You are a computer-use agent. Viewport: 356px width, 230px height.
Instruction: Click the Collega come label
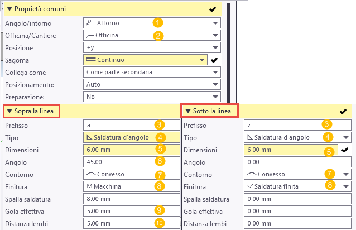26,73
